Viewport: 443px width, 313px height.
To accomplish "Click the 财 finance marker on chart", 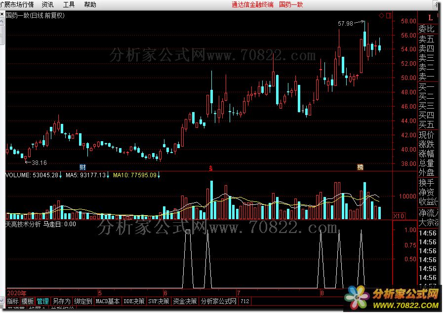I will tap(82, 167).
